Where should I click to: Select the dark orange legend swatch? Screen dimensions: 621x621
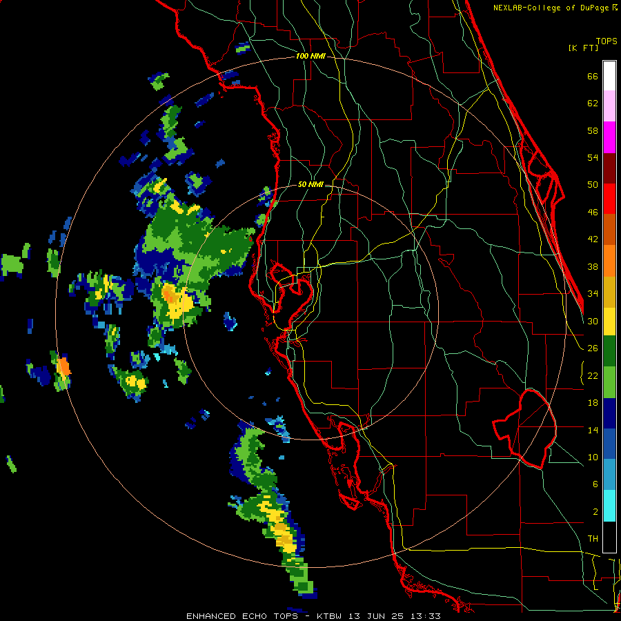pyautogui.click(x=609, y=230)
